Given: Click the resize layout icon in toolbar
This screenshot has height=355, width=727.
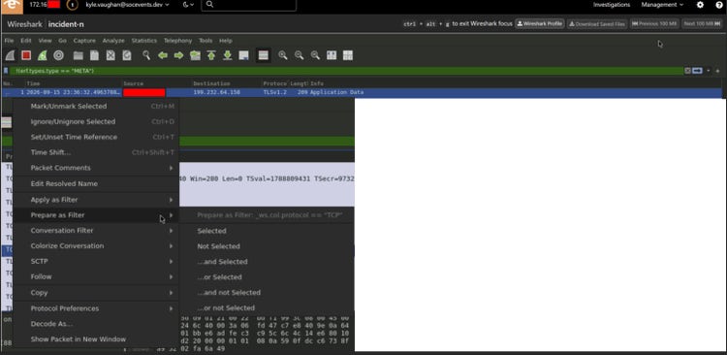Looking at the screenshot, I should tap(332, 55).
